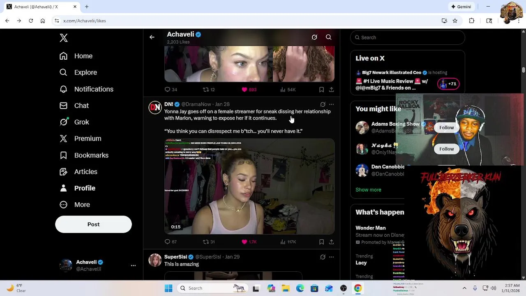The image size is (526, 296).
Task: Click the search icon in profile header
Action: [329, 37]
